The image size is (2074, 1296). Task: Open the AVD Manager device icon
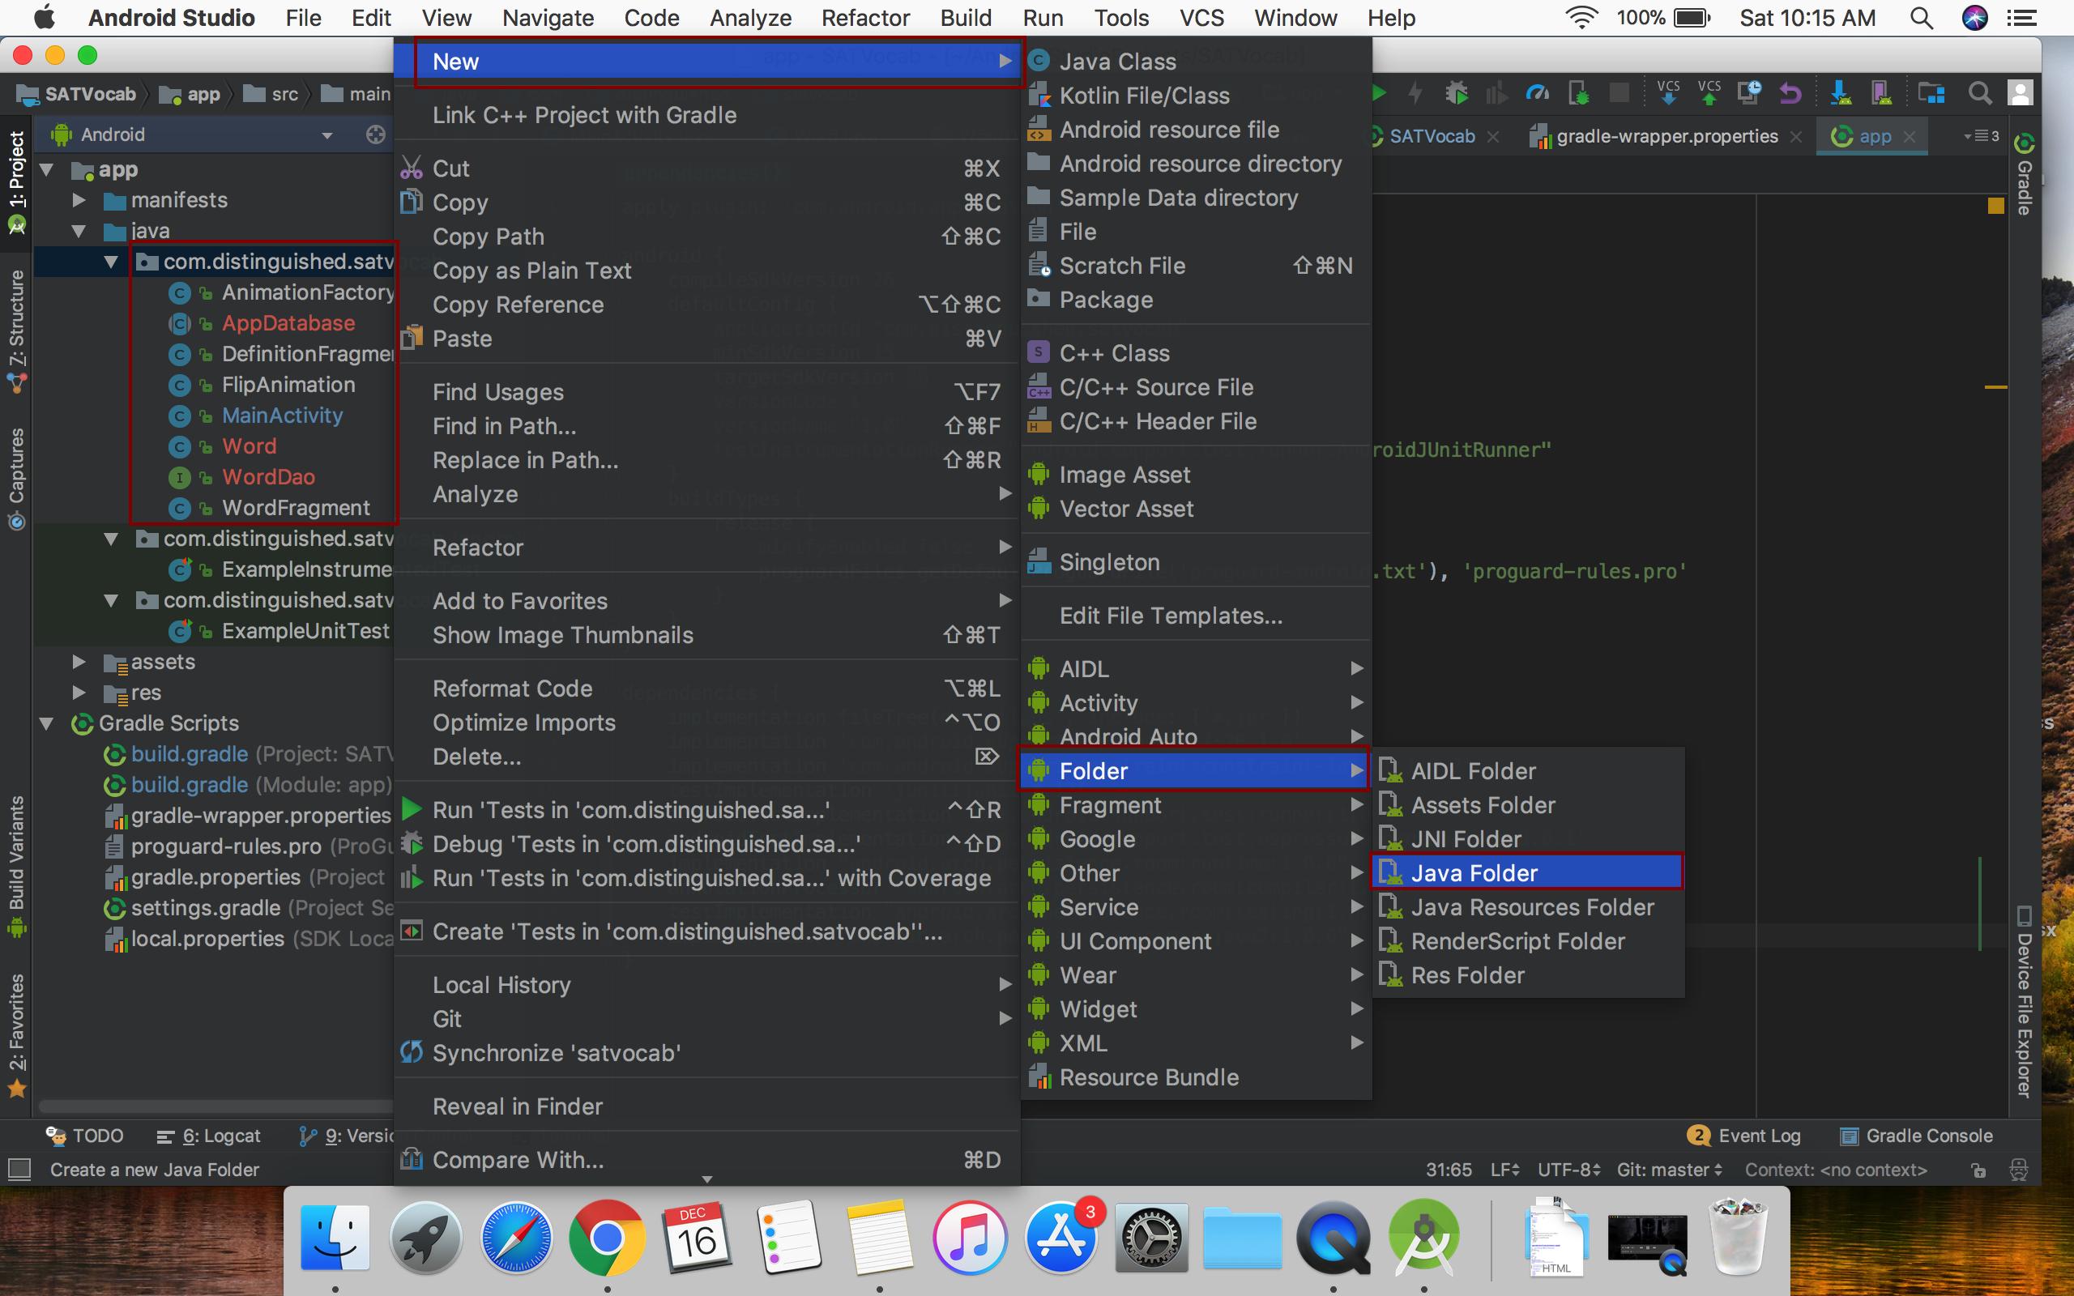click(x=1882, y=92)
